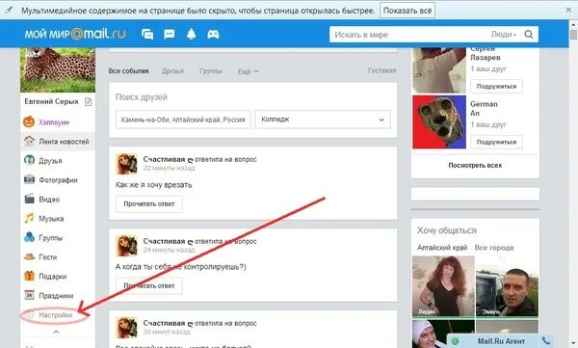Screen dimensions: 578x348
Task: Select Алтайский край tab
Action: pos(442,248)
